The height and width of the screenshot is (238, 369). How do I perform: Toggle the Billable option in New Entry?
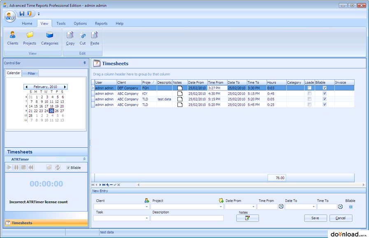(x=351, y=207)
